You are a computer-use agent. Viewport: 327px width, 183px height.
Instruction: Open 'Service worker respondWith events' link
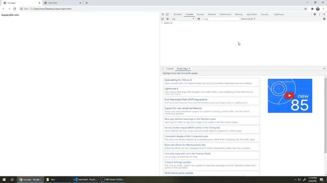192,128
